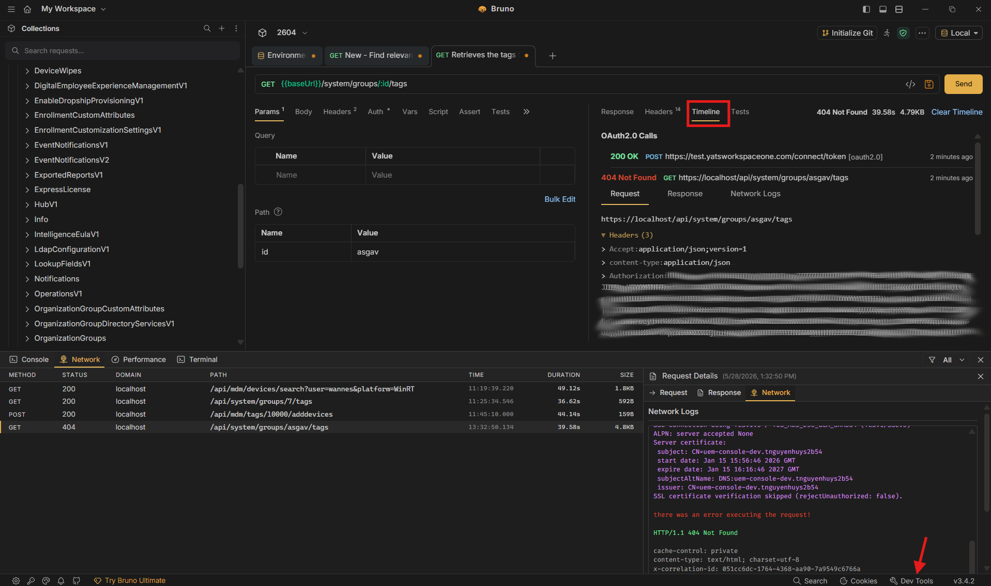Show more request tabs with double chevron
This screenshot has height=586, width=991.
526,112
